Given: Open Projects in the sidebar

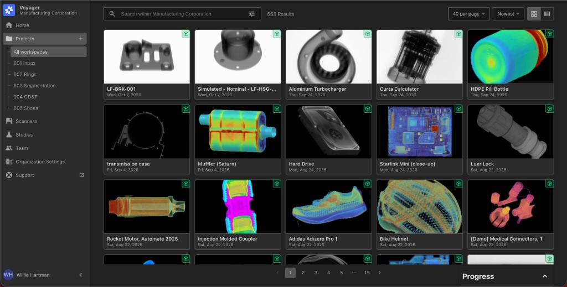Looking at the screenshot, I should coord(45,39).
